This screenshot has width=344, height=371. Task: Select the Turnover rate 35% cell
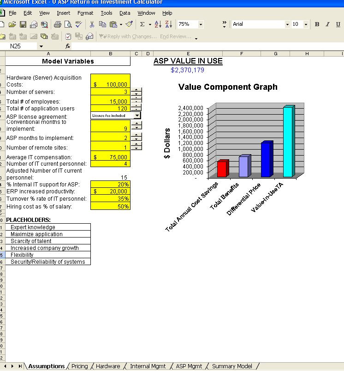(x=111, y=198)
